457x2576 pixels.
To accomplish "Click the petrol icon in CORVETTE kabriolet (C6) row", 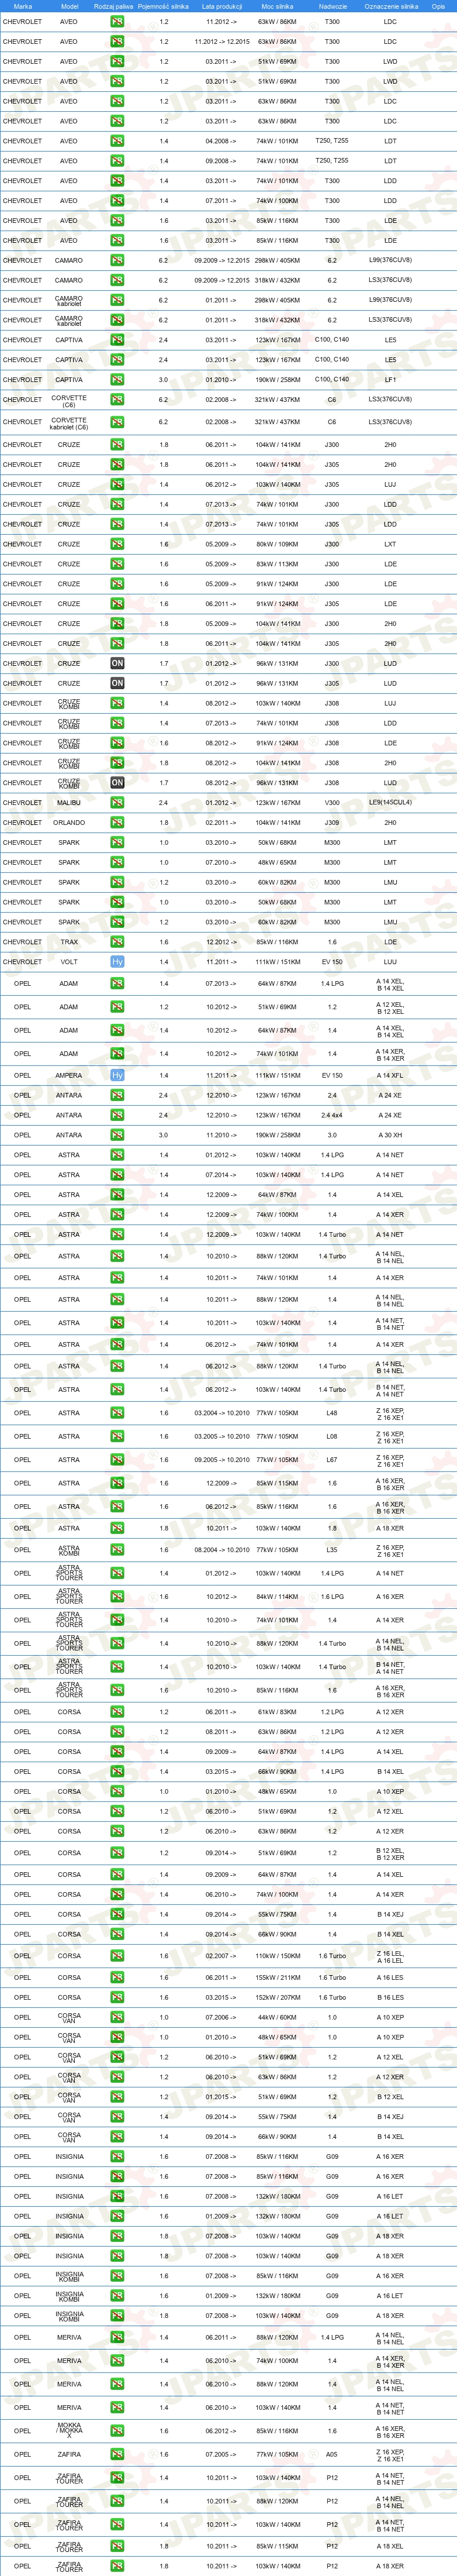I will (x=117, y=422).
